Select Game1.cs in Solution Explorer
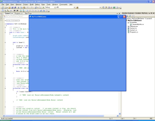The width and height of the screenshot is (155, 121). (x=134, y=30)
